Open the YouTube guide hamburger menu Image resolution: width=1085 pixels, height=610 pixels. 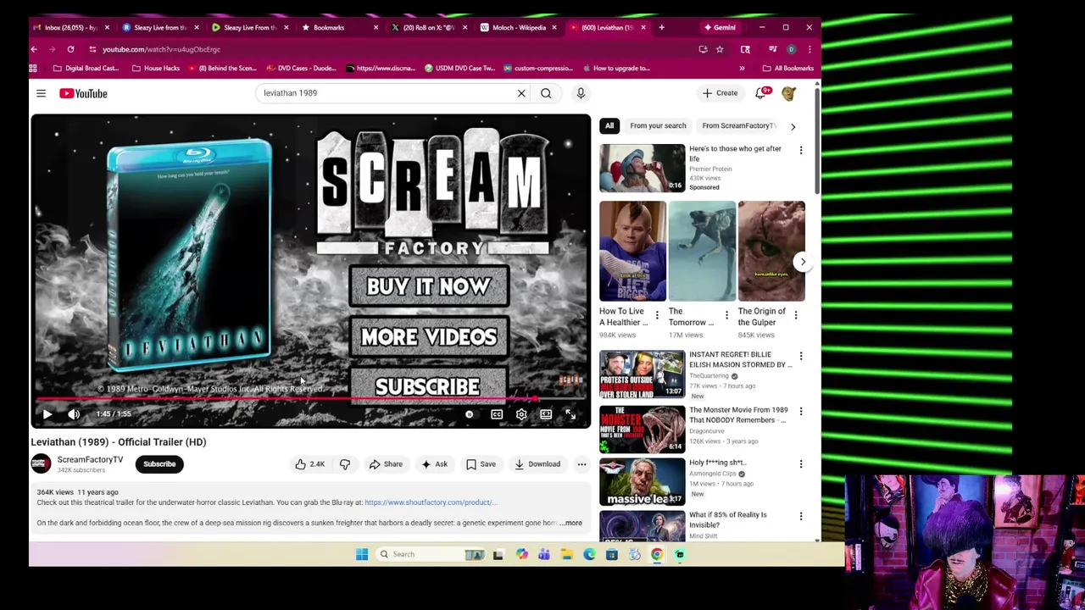[41, 93]
